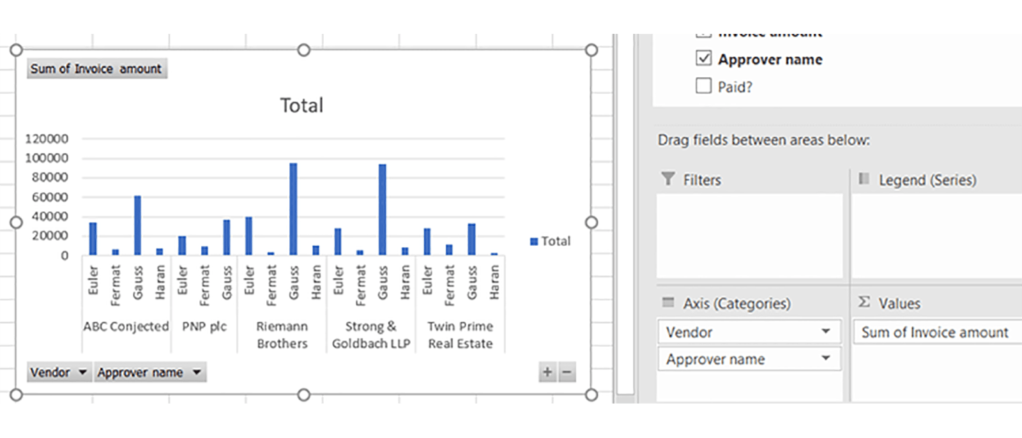The width and height of the screenshot is (1022, 438).
Task: Click the blue Total legend marker
Action: [534, 241]
